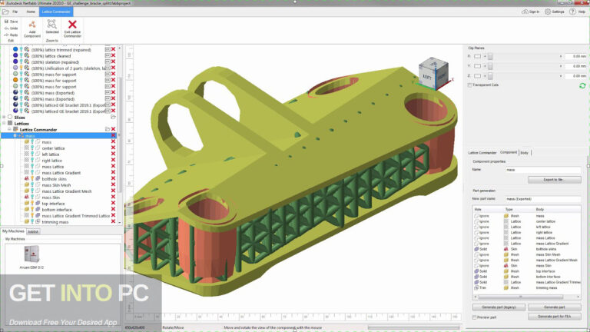The image size is (590, 332).
Task: Click the Generate part (legacy) button
Action: 499,307
